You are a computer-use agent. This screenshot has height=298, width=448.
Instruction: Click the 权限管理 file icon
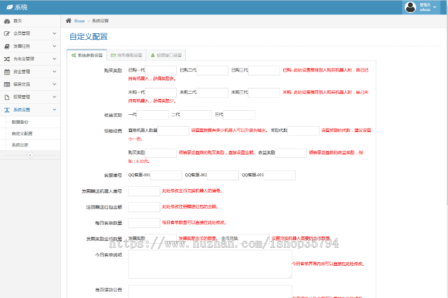[x=7, y=97]
